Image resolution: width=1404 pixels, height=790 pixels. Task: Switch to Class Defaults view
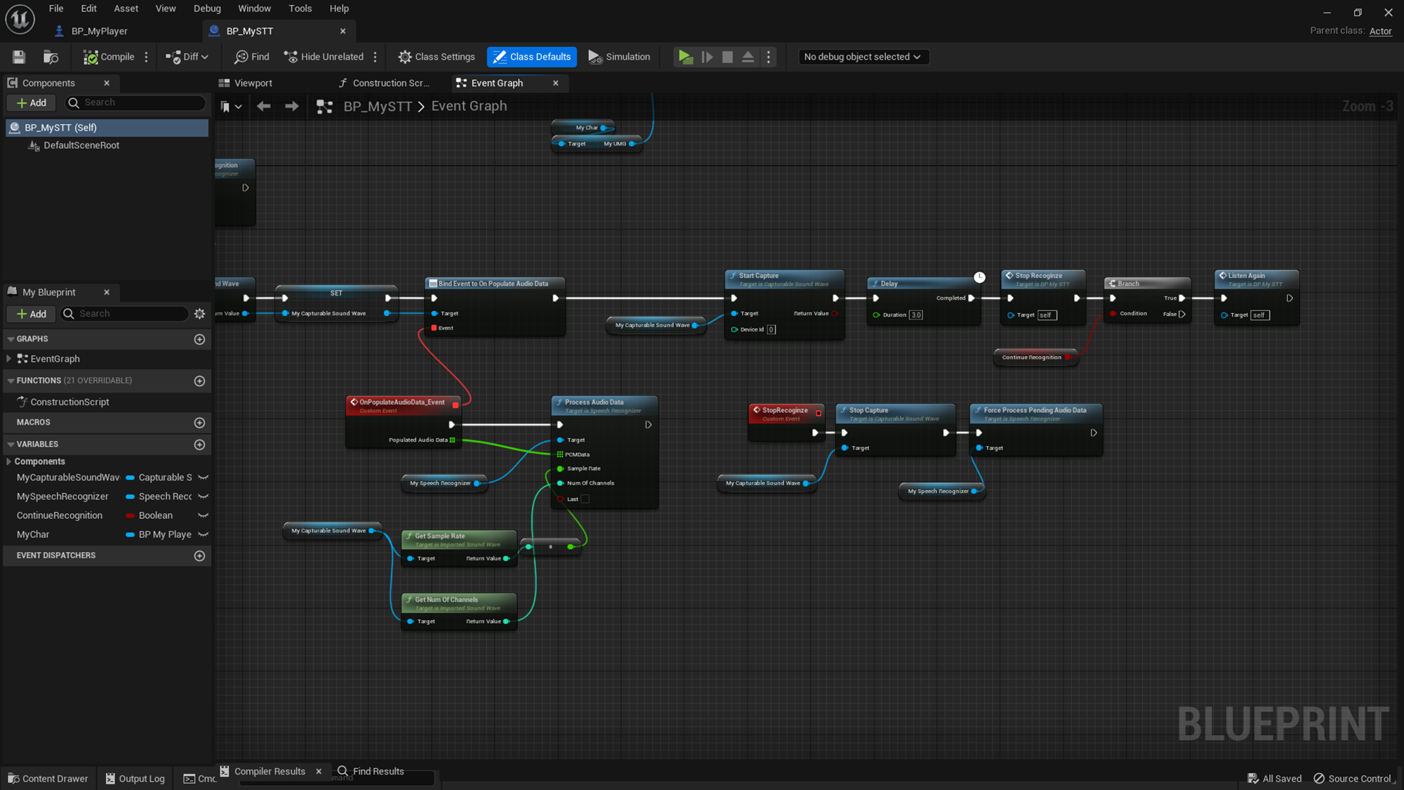tap(531, 57)
